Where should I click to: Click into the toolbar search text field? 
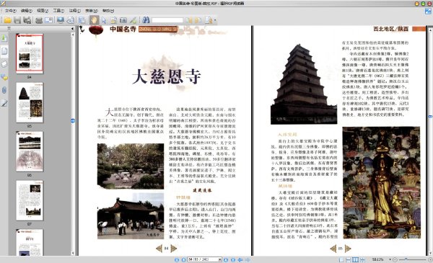(167, 20)
